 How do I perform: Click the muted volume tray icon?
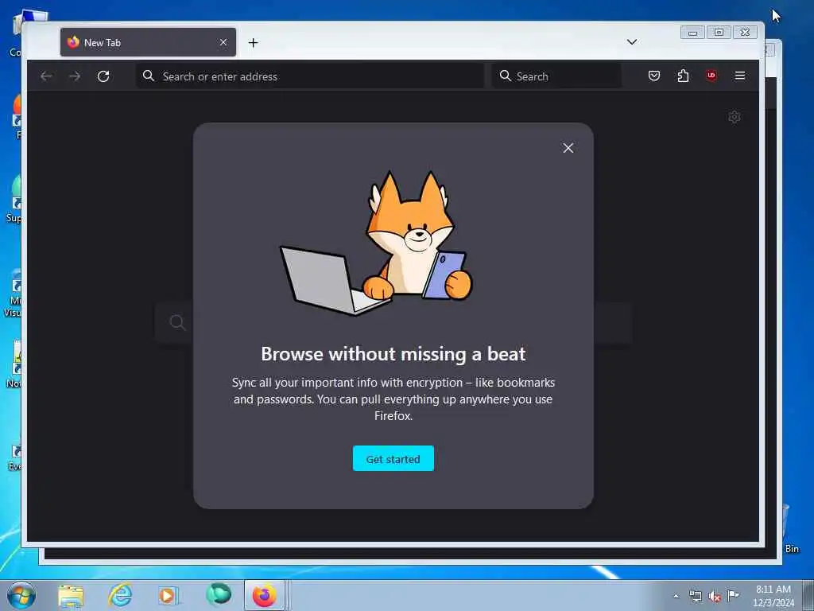715,597
